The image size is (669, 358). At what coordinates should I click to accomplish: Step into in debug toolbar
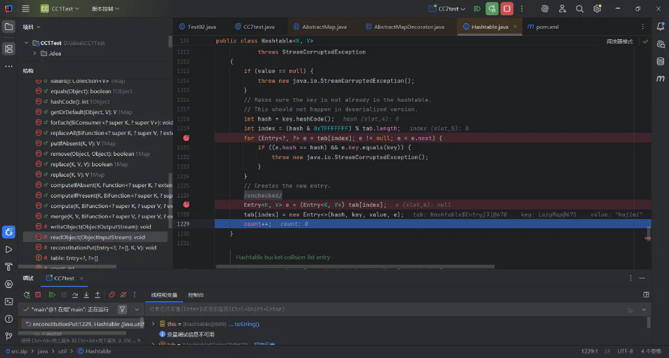point(86,295)
